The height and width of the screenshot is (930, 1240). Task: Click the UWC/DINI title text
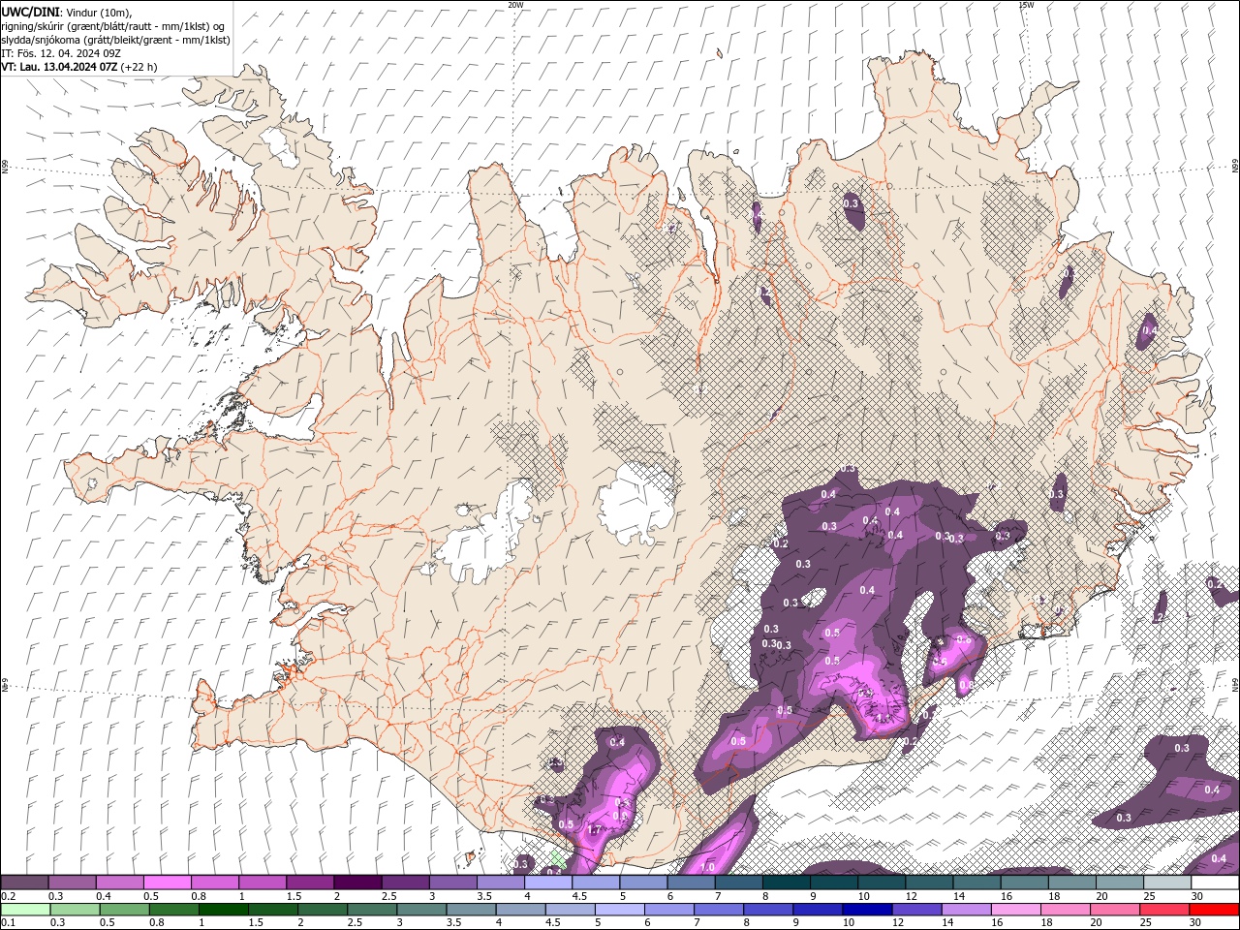pyautogui.click(x=29, y=12)
